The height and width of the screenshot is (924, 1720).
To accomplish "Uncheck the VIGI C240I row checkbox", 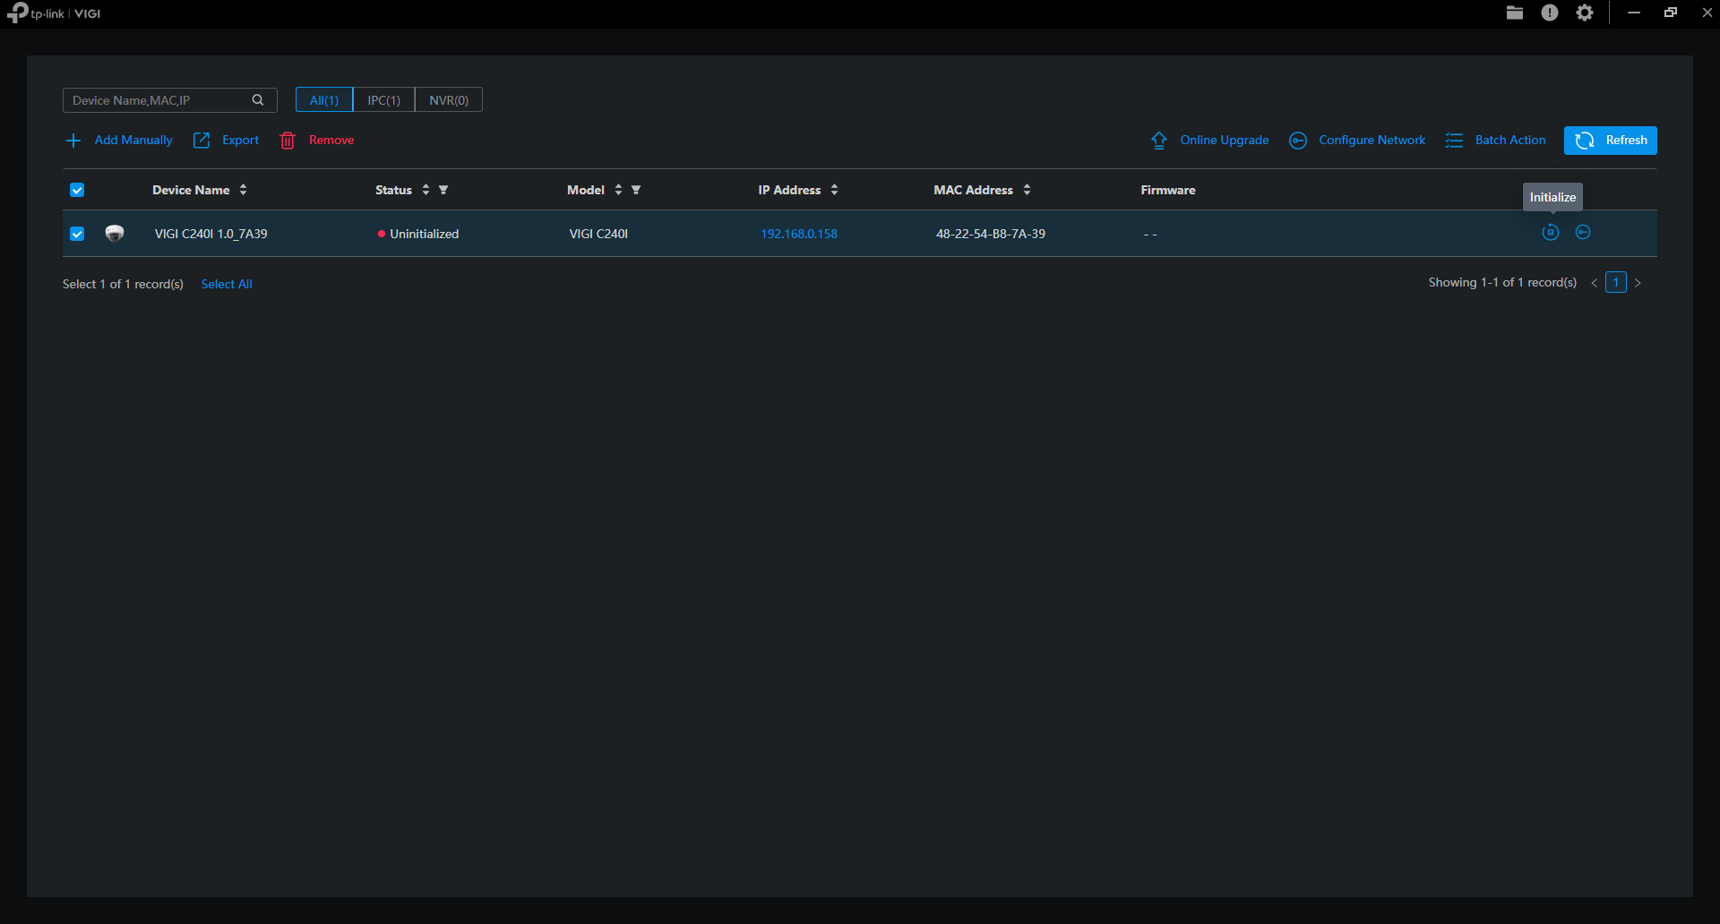I will 77,234.
